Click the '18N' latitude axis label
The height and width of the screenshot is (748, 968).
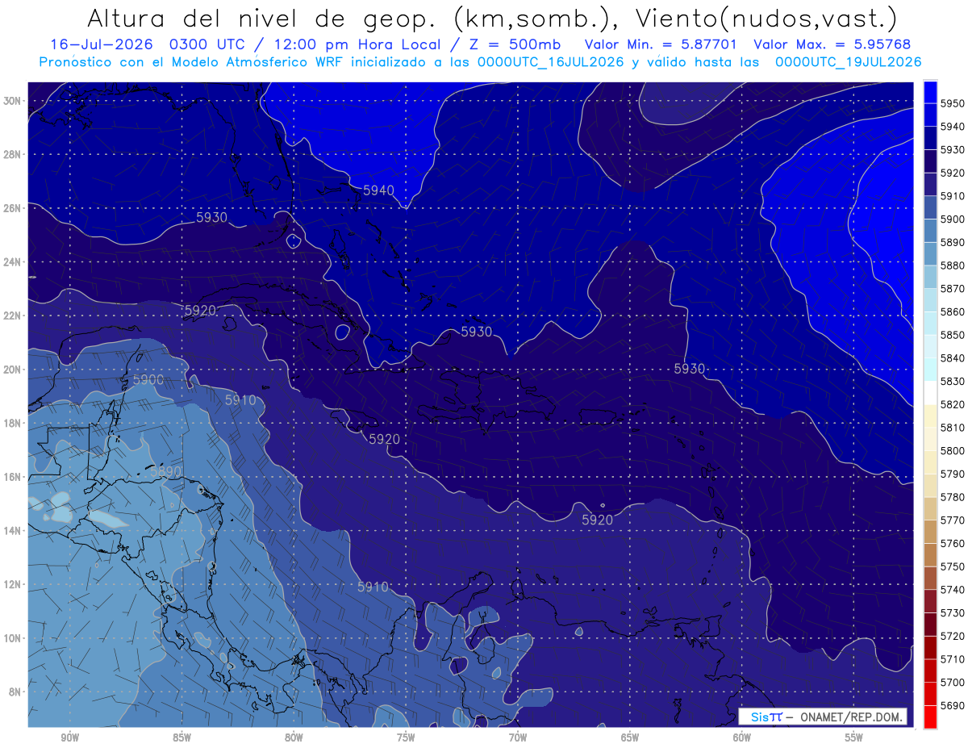[x=12, y=423]
